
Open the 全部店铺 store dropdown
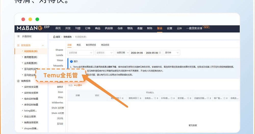point(81,53)
